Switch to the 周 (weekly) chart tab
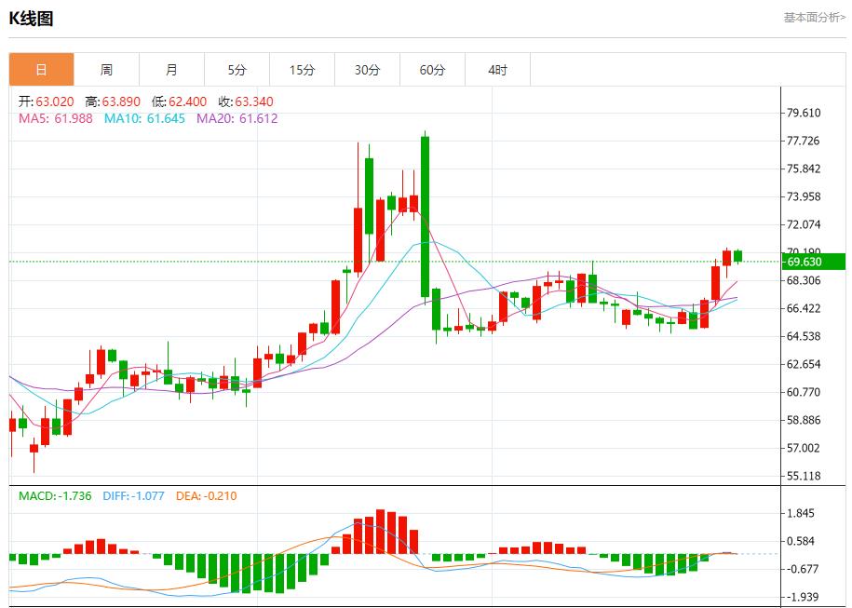 coord(106,69)
